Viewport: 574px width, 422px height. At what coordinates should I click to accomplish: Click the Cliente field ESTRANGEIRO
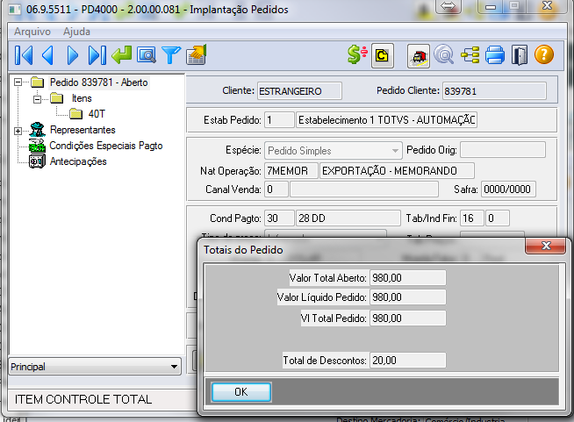pos(299,90)
